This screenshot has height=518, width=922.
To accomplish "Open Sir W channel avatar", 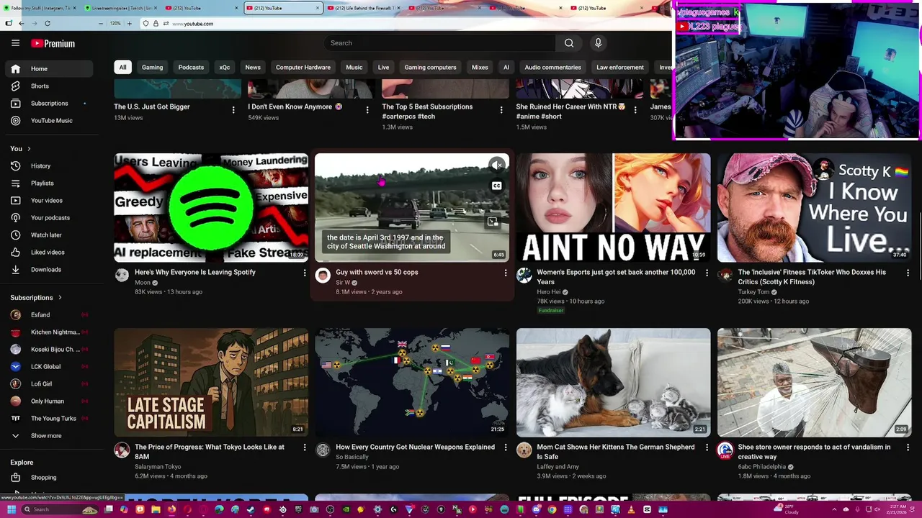I will click(x=323, y=275).
